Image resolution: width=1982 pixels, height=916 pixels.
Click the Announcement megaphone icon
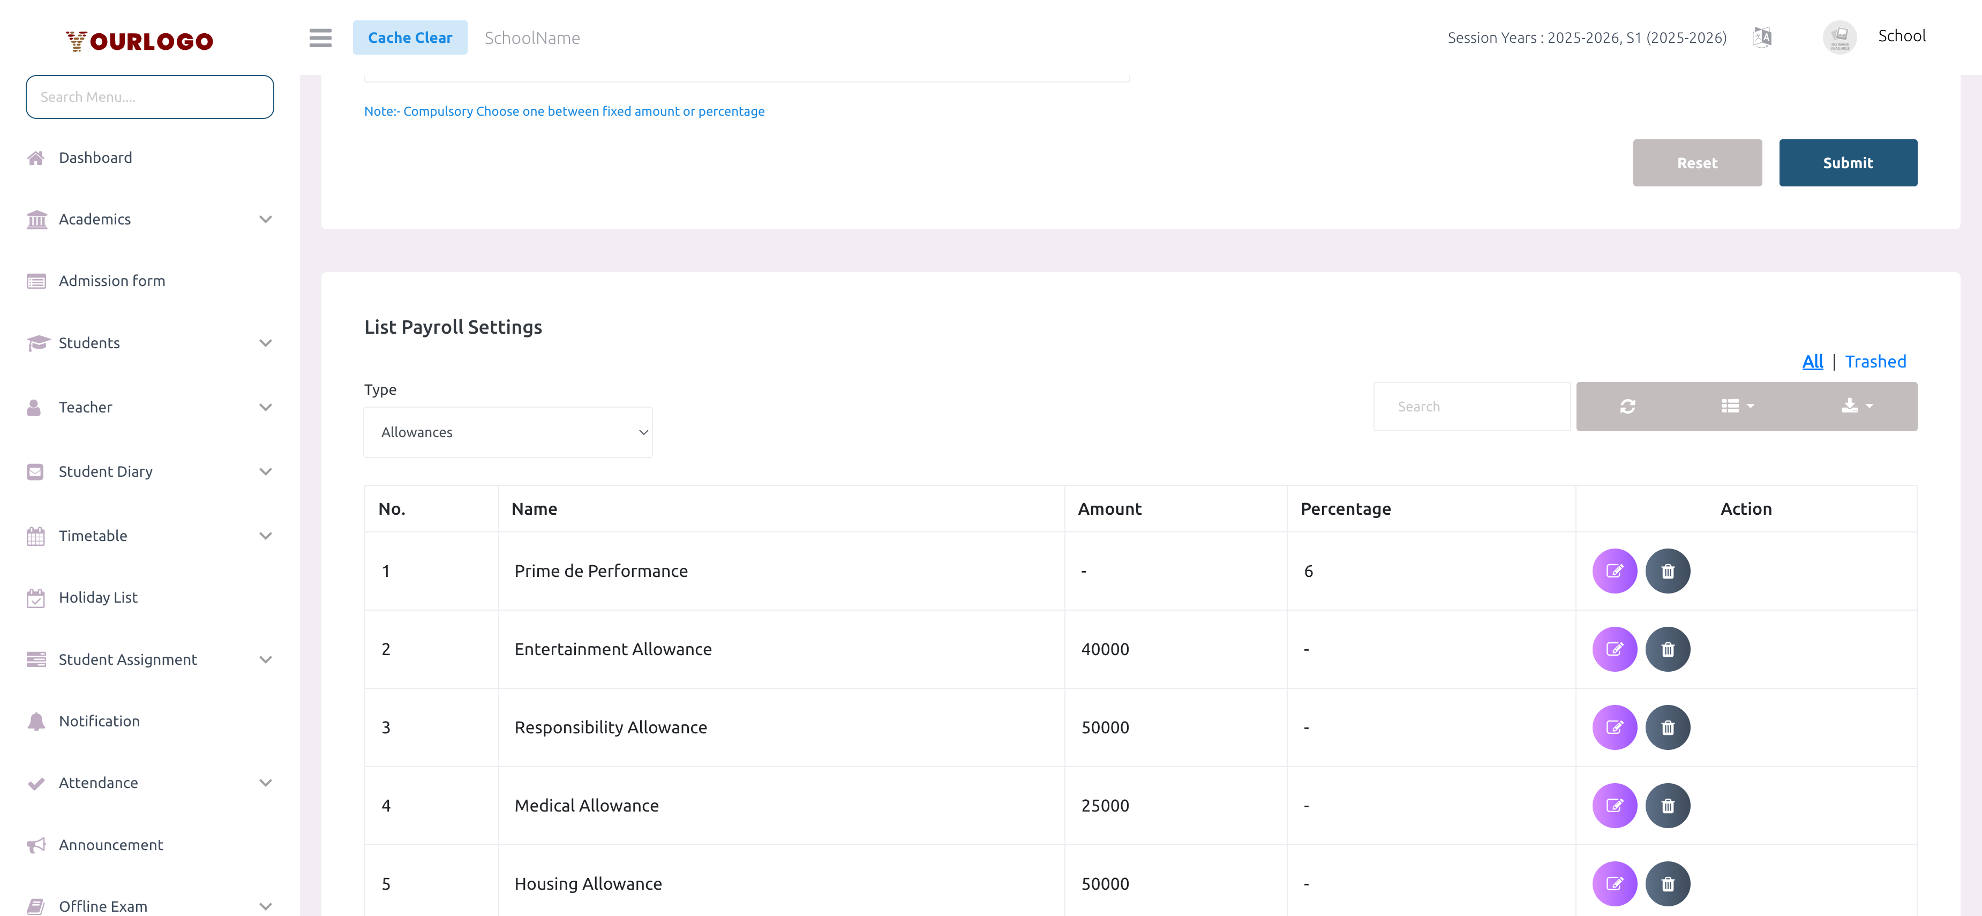coord(35,844)
